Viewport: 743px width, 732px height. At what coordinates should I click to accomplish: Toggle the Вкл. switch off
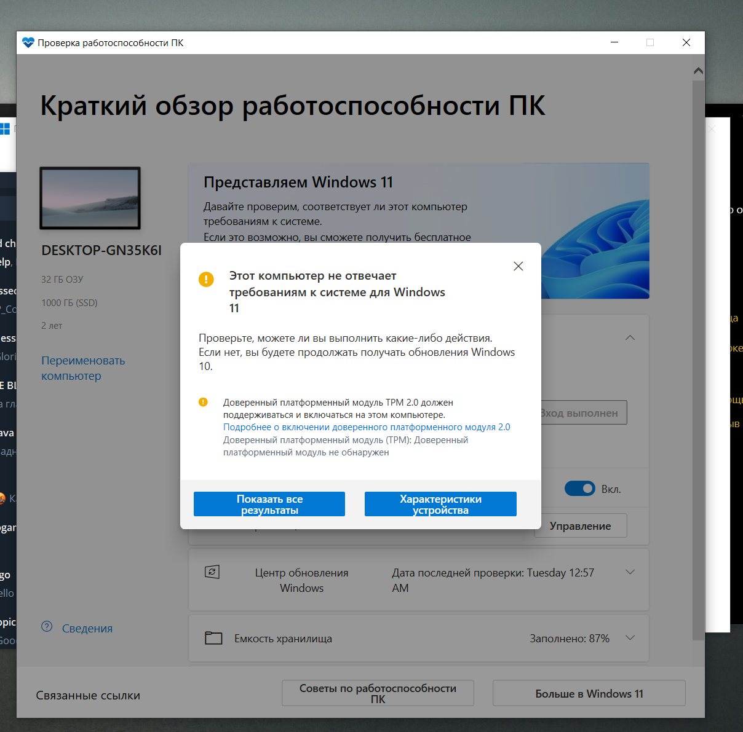[x=580, y=489]
